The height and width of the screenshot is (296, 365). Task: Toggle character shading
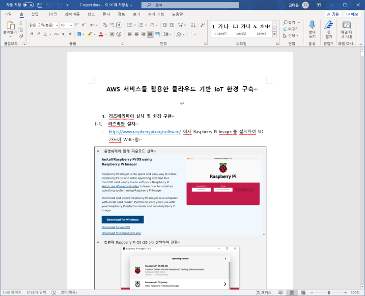[112, 34]
